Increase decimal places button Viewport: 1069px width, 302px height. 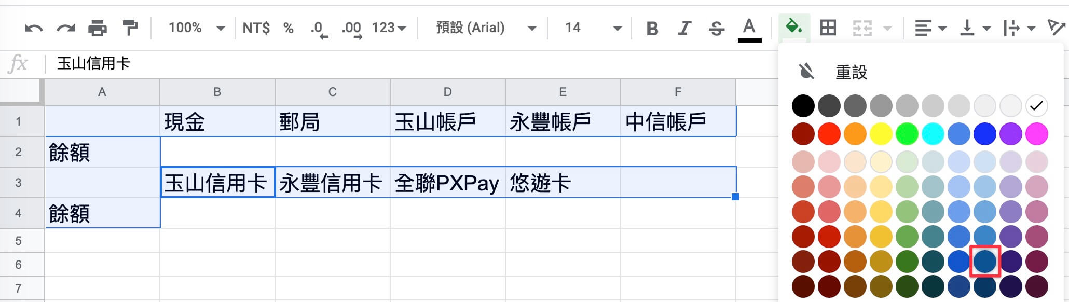[351, 29]
